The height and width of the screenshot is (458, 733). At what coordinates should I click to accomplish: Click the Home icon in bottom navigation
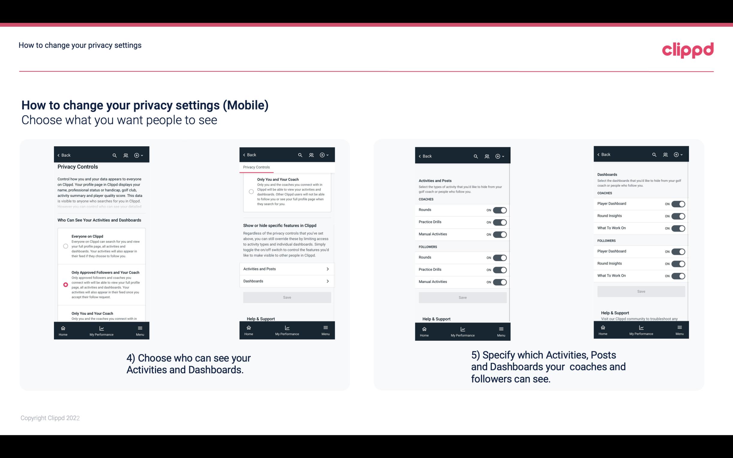[x=63, y=328]
